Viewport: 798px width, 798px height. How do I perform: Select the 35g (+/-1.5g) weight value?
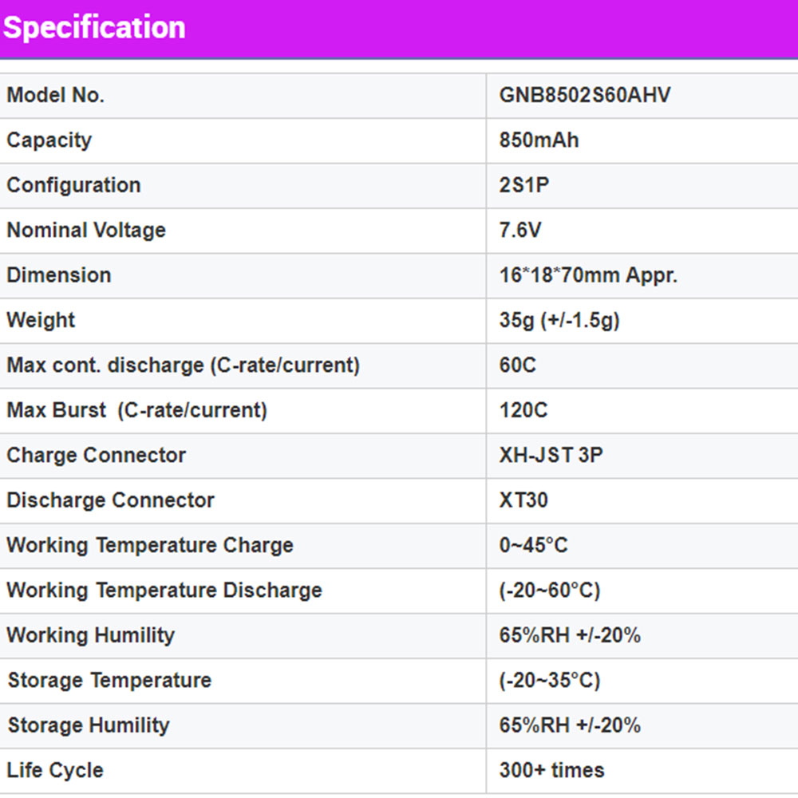(559, 320)
